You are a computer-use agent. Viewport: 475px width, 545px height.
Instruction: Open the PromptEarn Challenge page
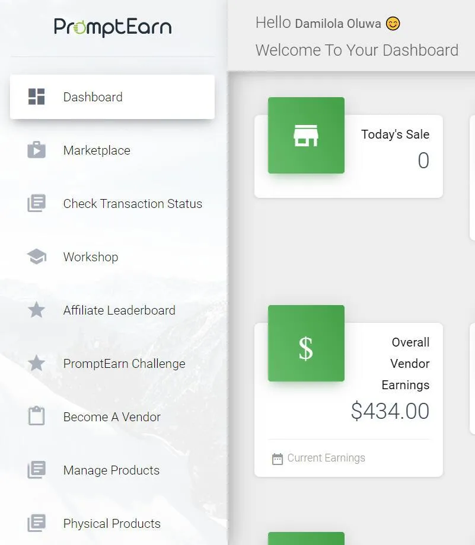(112, 364)
